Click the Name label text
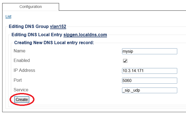 [x=19, y=51]
